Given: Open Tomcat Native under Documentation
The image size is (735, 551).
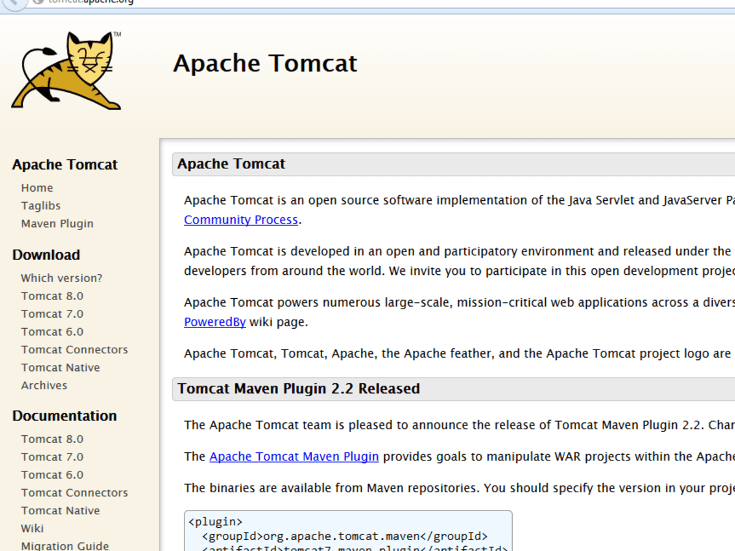Looking at the screenshot, I should point(60,511).
